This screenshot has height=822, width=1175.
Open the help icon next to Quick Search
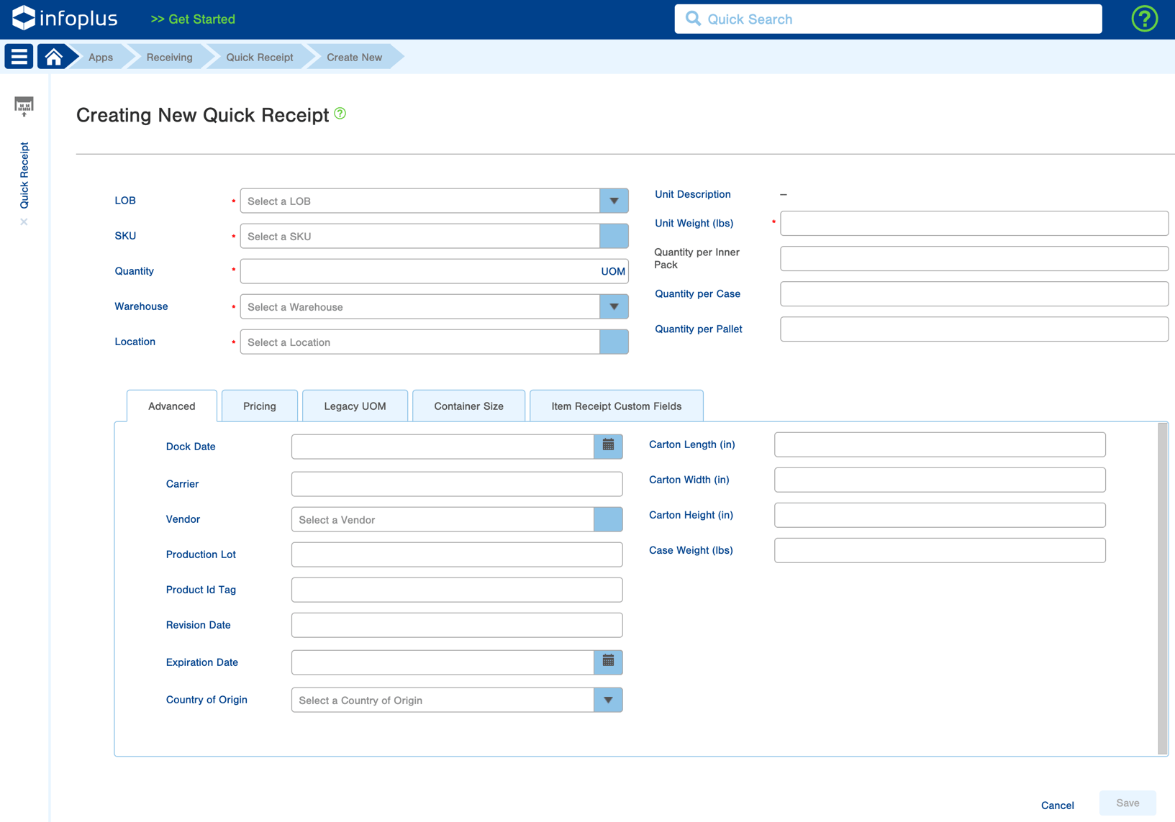point(1144,19)
